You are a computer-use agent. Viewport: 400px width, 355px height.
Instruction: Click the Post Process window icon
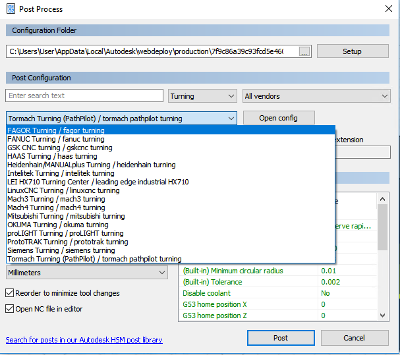[x=11, y=9]
